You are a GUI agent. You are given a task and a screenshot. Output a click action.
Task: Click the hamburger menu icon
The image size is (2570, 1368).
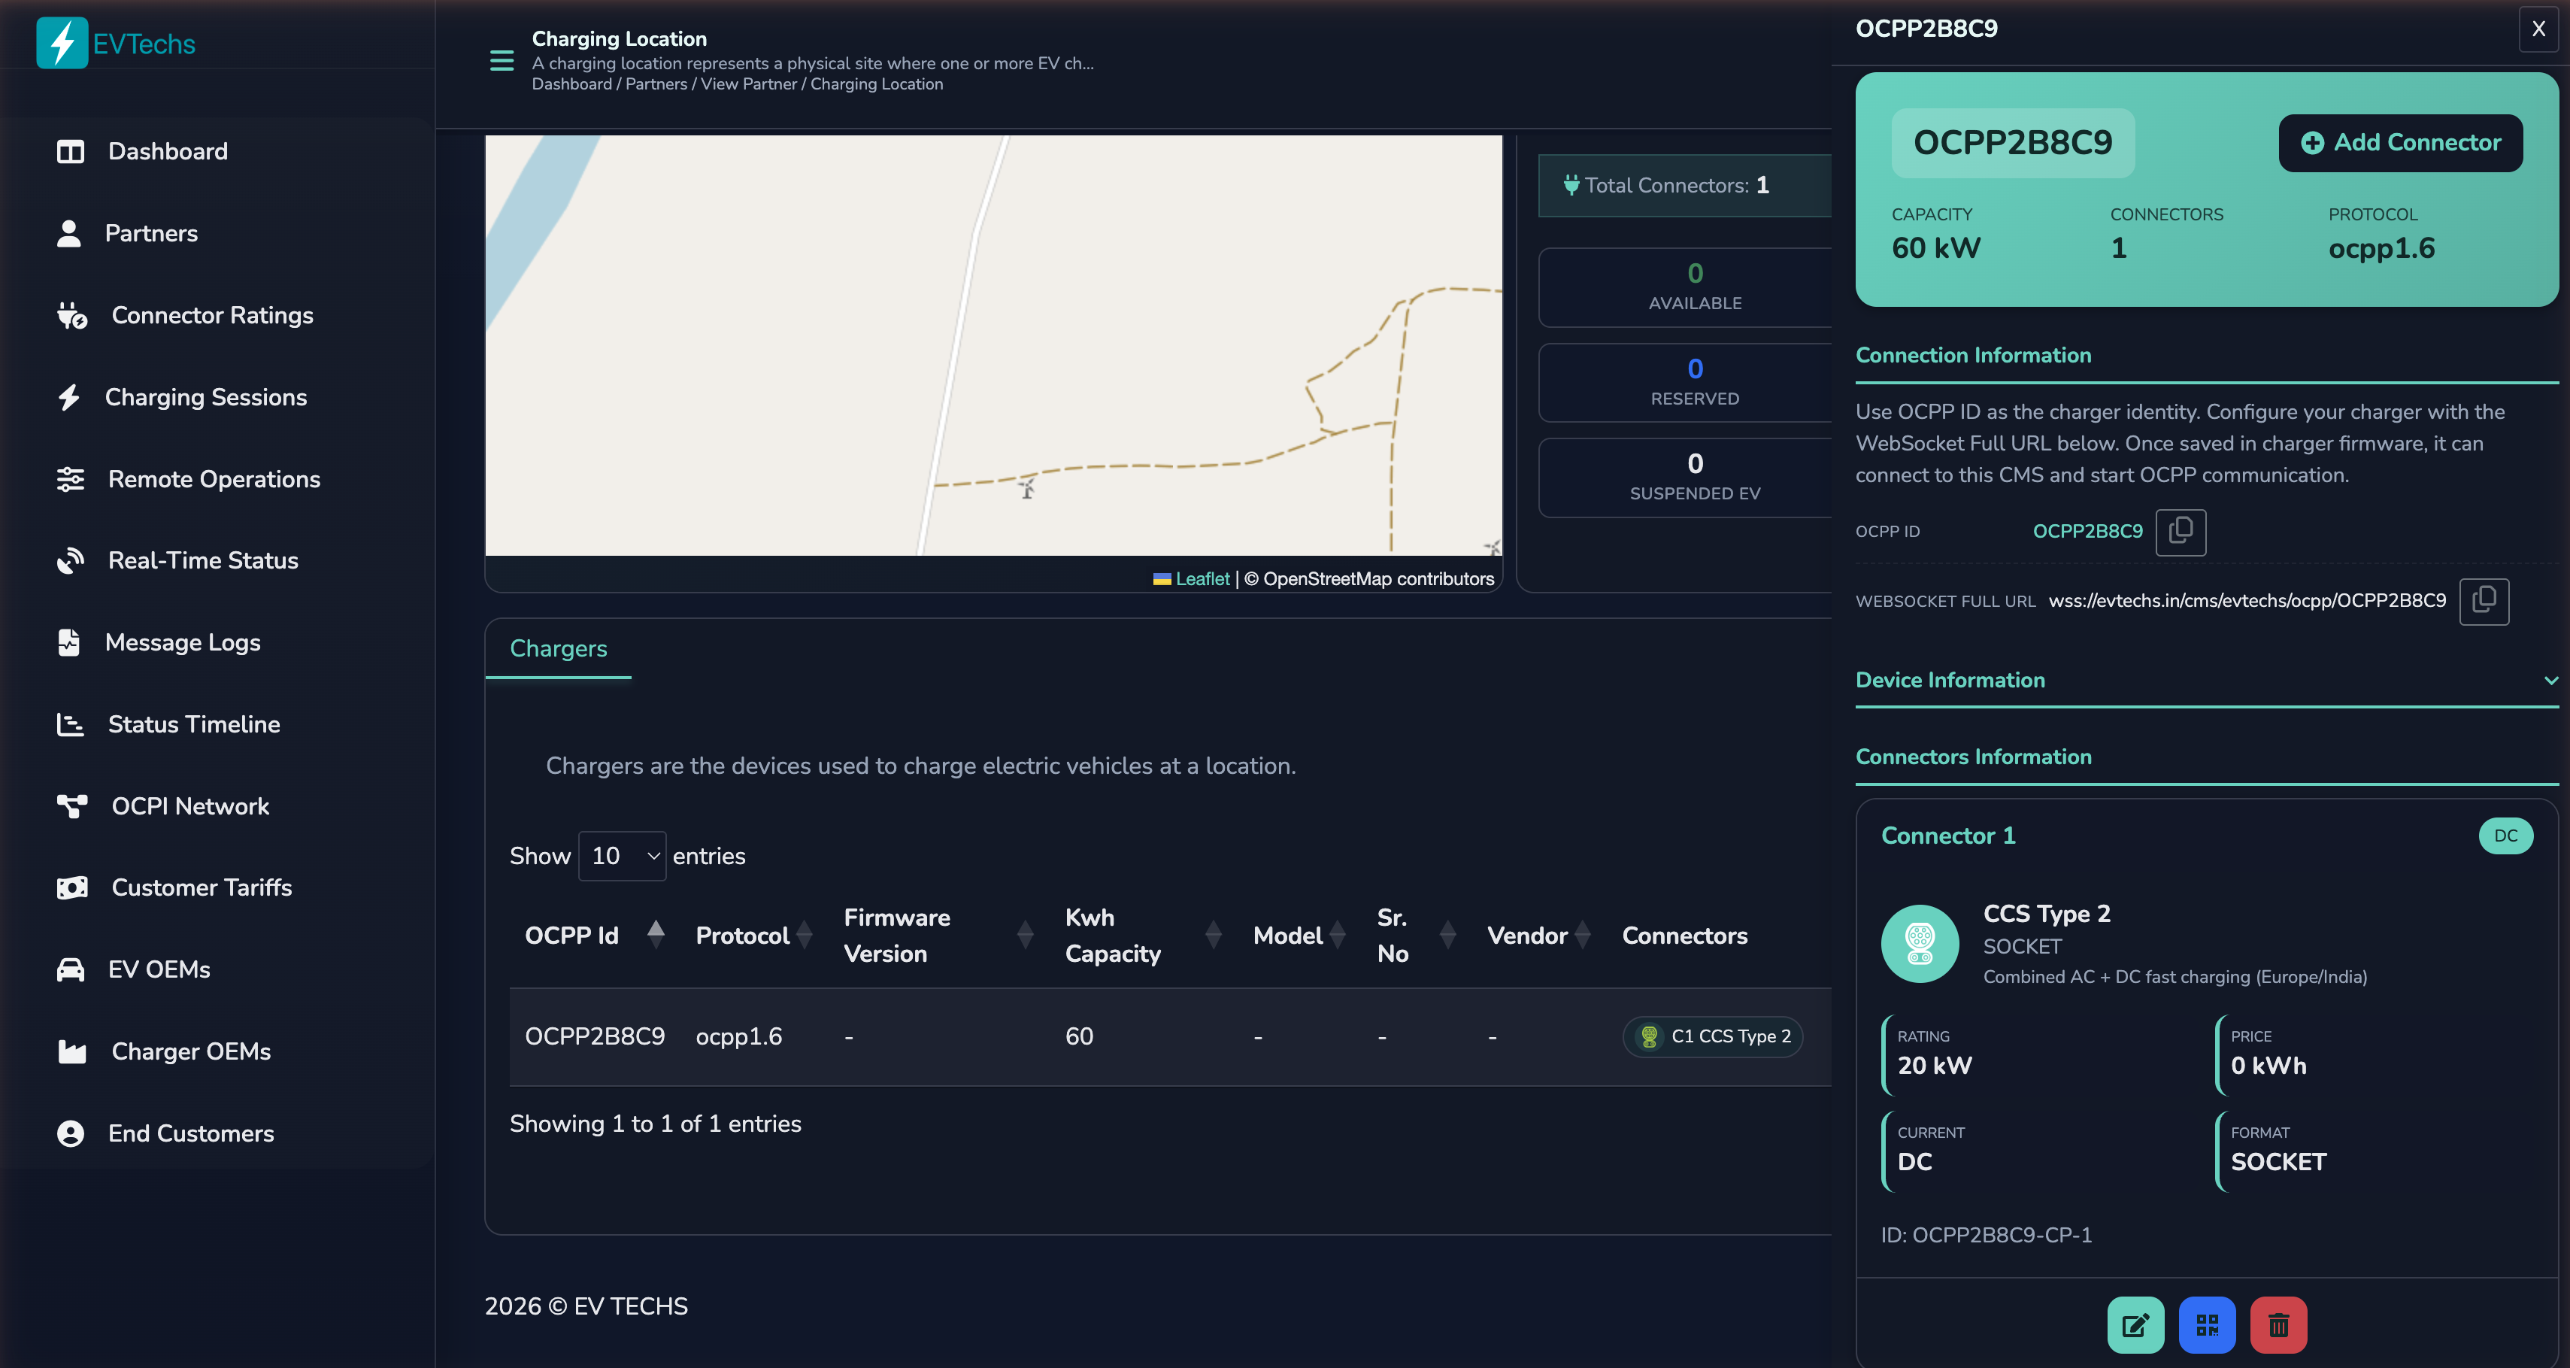click(502, 61)
